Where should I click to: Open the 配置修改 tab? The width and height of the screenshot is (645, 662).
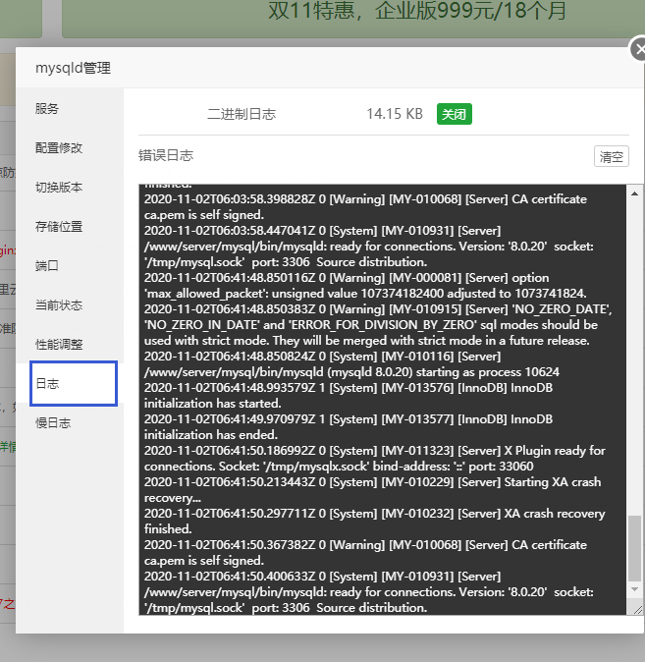59,147
